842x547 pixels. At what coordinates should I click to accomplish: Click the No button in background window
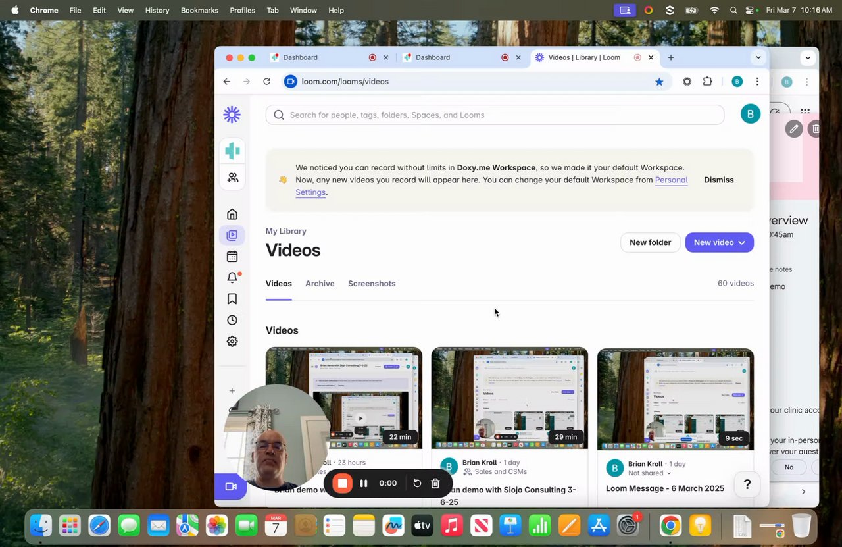[789, 467]
